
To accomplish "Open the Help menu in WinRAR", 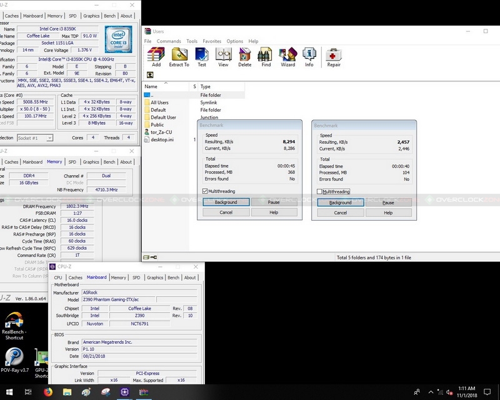I will [x=253, y=41].
